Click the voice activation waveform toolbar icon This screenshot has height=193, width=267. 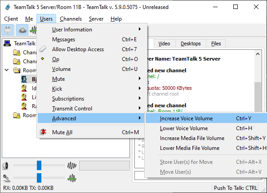click(x=33, y=30)
